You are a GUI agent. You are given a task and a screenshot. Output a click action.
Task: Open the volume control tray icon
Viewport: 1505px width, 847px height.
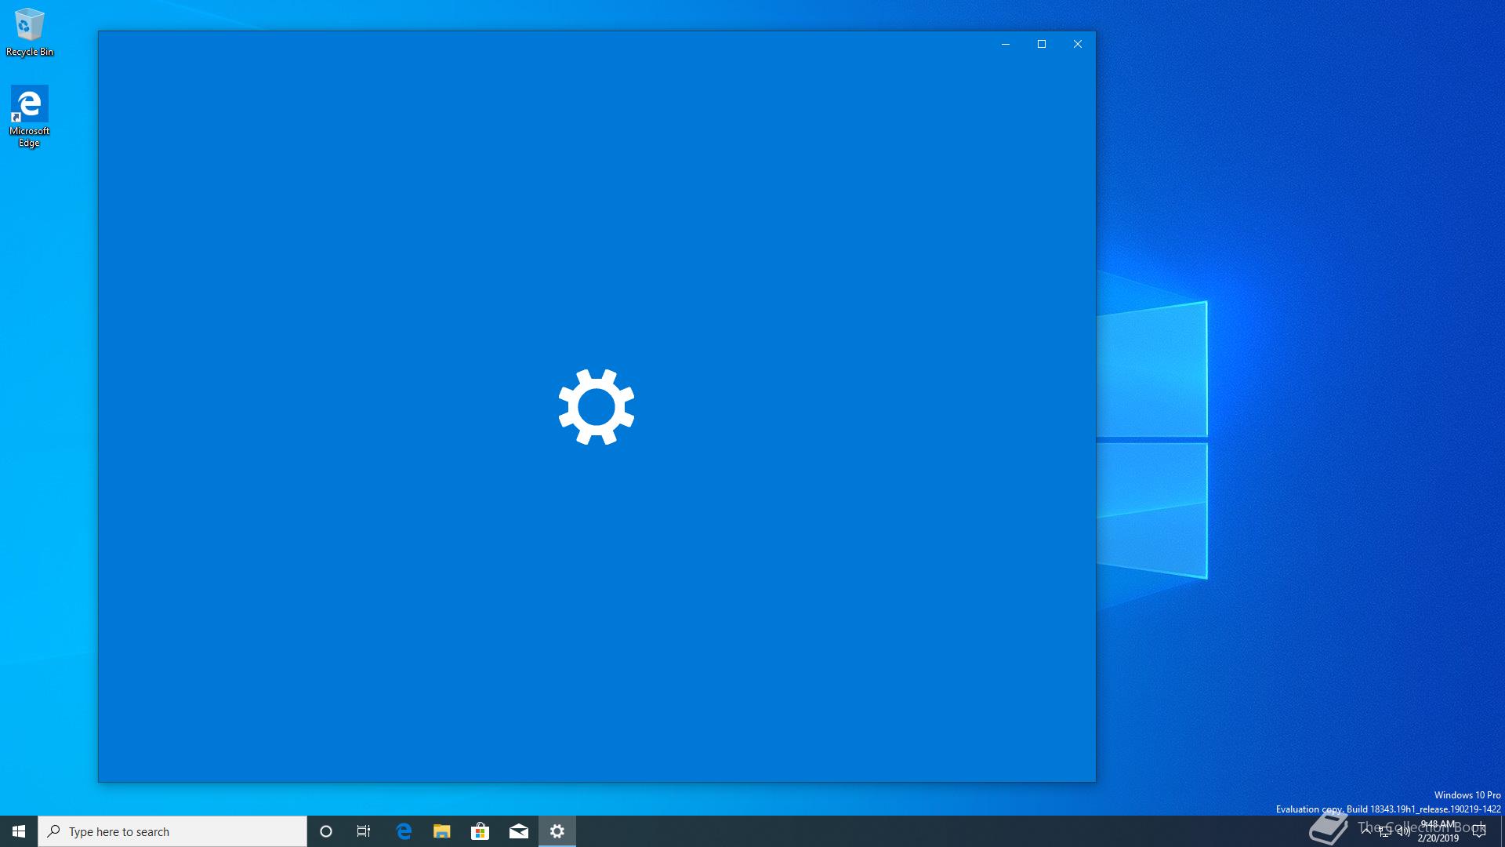[1404, 831]
